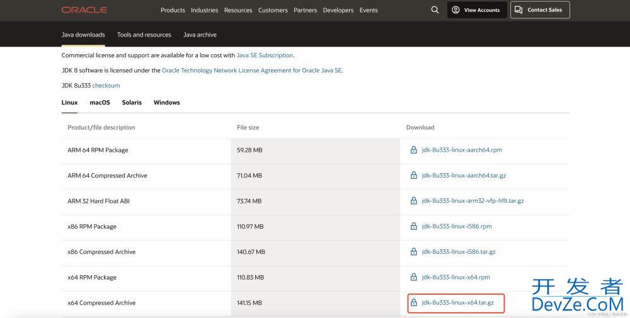Click lock icon beside jdk-8u333-linux-i586.rpm
The image size is (630, 318).
point(413,227)
